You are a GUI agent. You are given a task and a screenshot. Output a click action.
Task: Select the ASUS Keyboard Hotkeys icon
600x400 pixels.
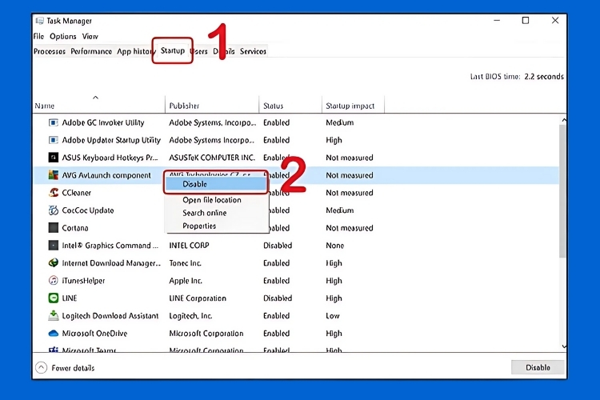(x=54, y=158)
